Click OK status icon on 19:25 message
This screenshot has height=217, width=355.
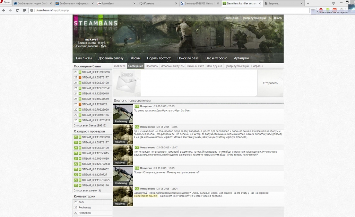[137, 168]
